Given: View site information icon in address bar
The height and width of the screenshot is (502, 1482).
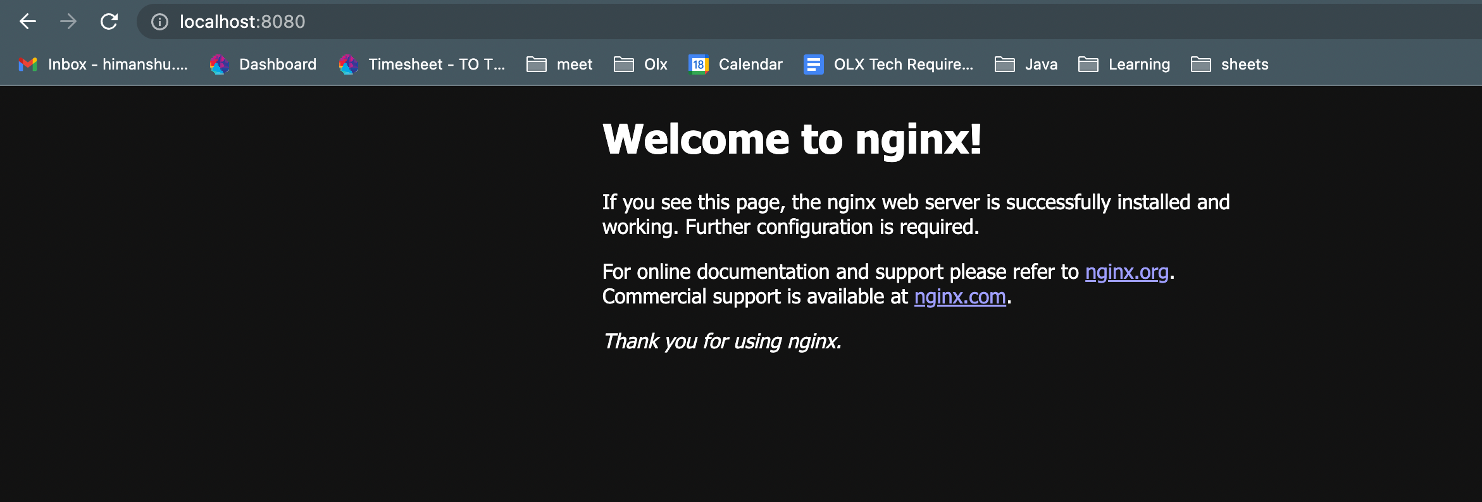Looking at the screenshot, I should (x=159, y=22).
